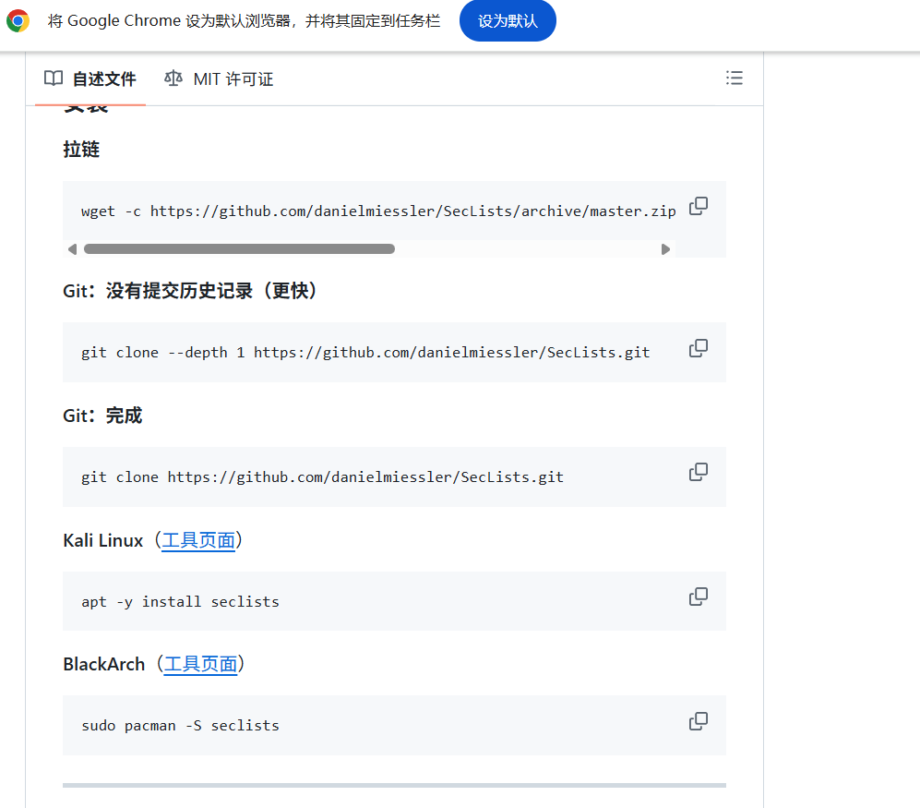
Task: Click the Git：没有提交历史记录（更快）heading
Action: point(190,291)
